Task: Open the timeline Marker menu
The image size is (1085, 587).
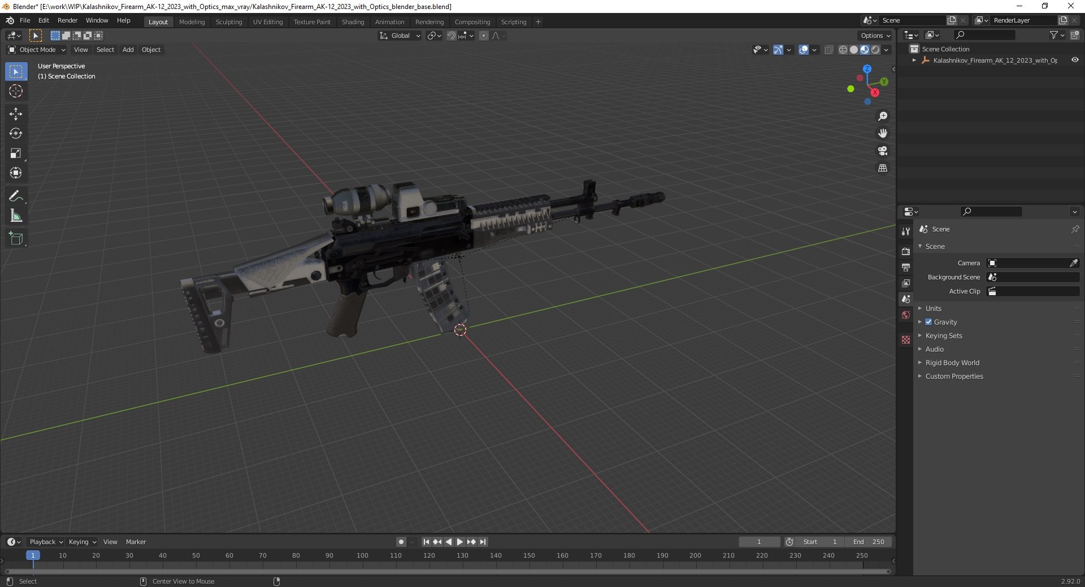Action: point(136,542)
